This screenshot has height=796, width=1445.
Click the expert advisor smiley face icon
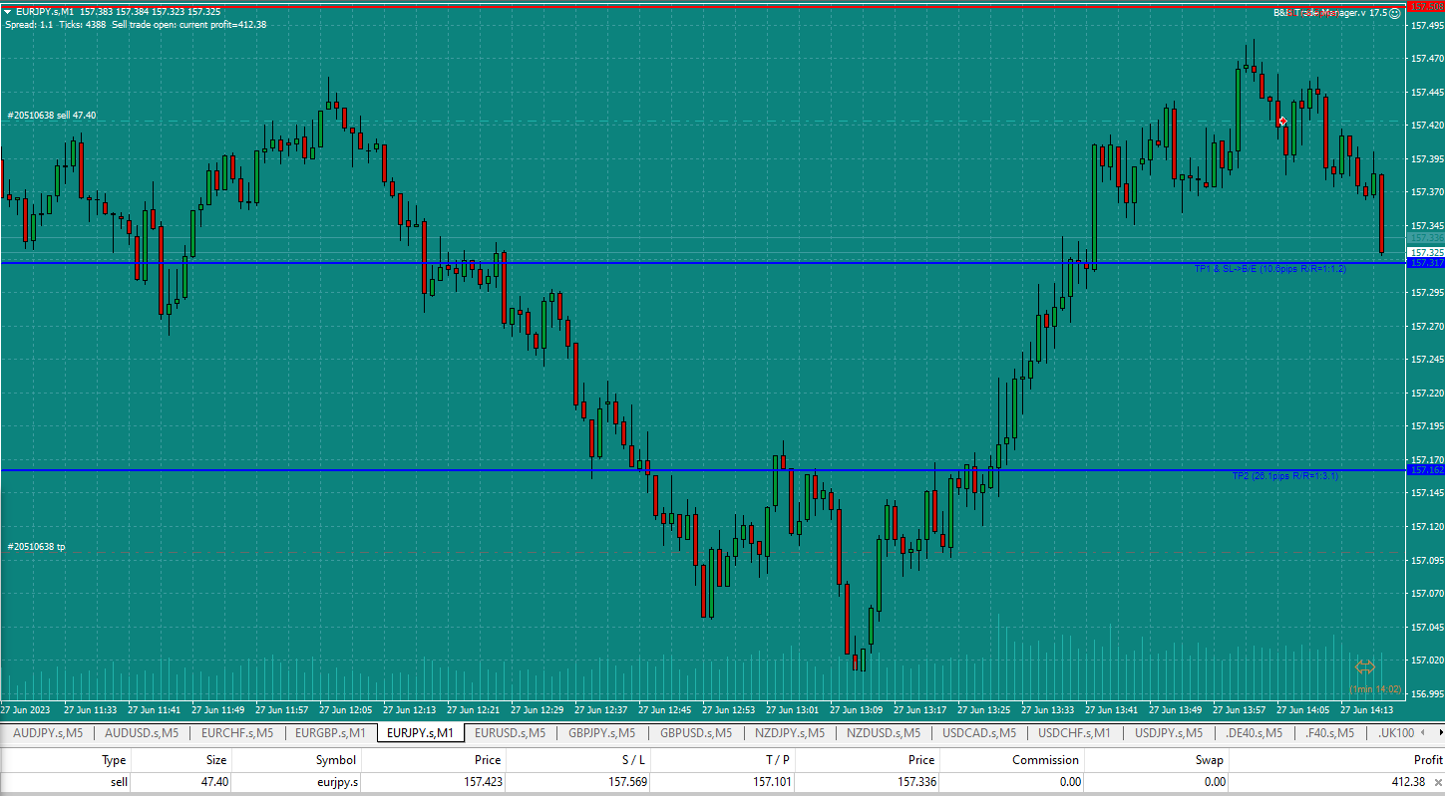pyautogui.click(x=1395, y=12)
